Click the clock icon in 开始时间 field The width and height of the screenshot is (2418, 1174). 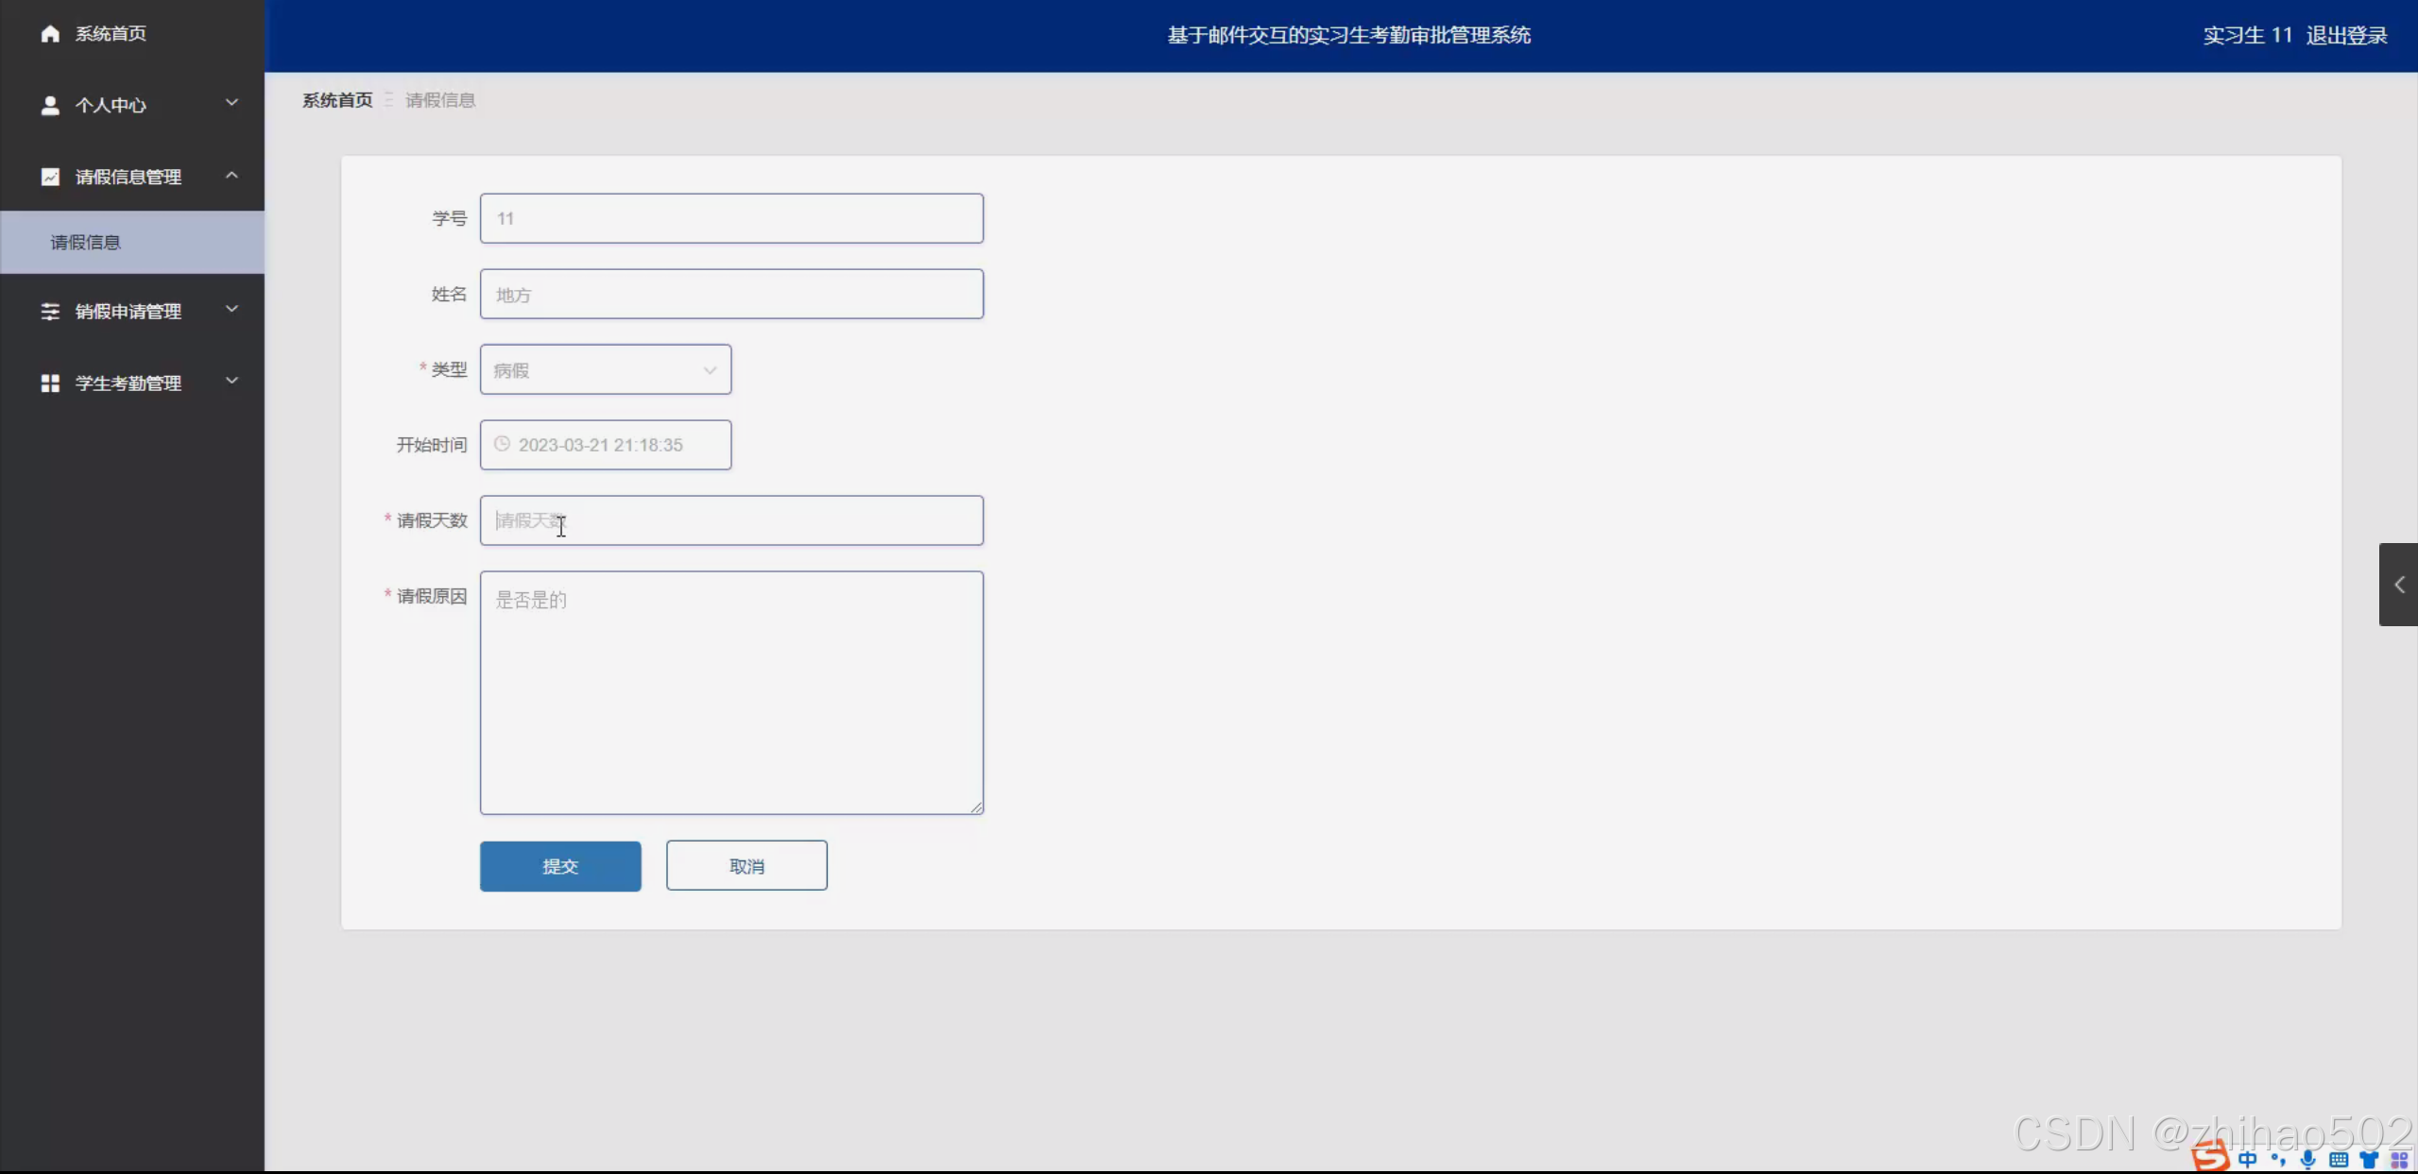502,444
